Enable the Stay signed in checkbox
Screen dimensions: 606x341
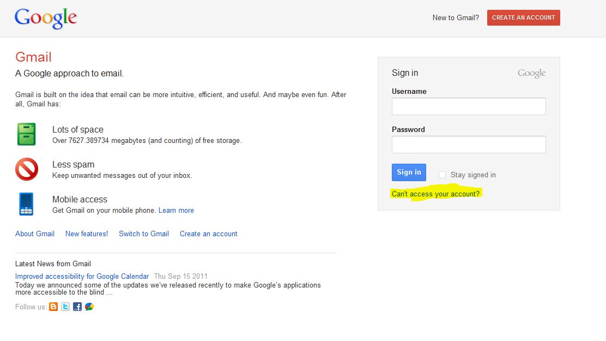[x=443, y=175]
